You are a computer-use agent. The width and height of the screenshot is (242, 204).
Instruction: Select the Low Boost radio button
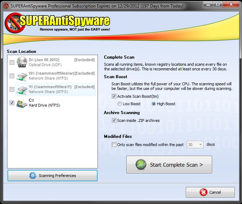(x=120, y=104)
